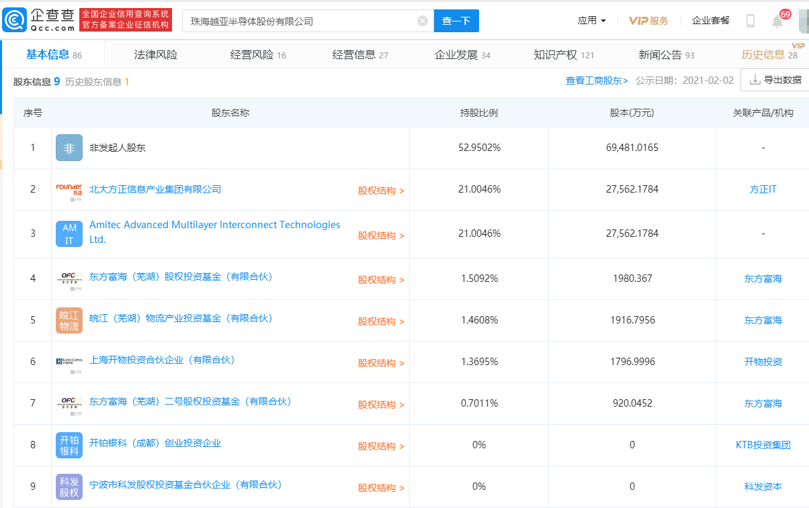Switch to the 法律风险 tab
This screenshot has width=809, height=508.
click(156, 55)
